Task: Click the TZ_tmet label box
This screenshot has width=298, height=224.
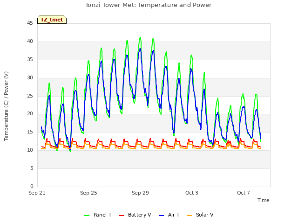Action: (52, 20)
